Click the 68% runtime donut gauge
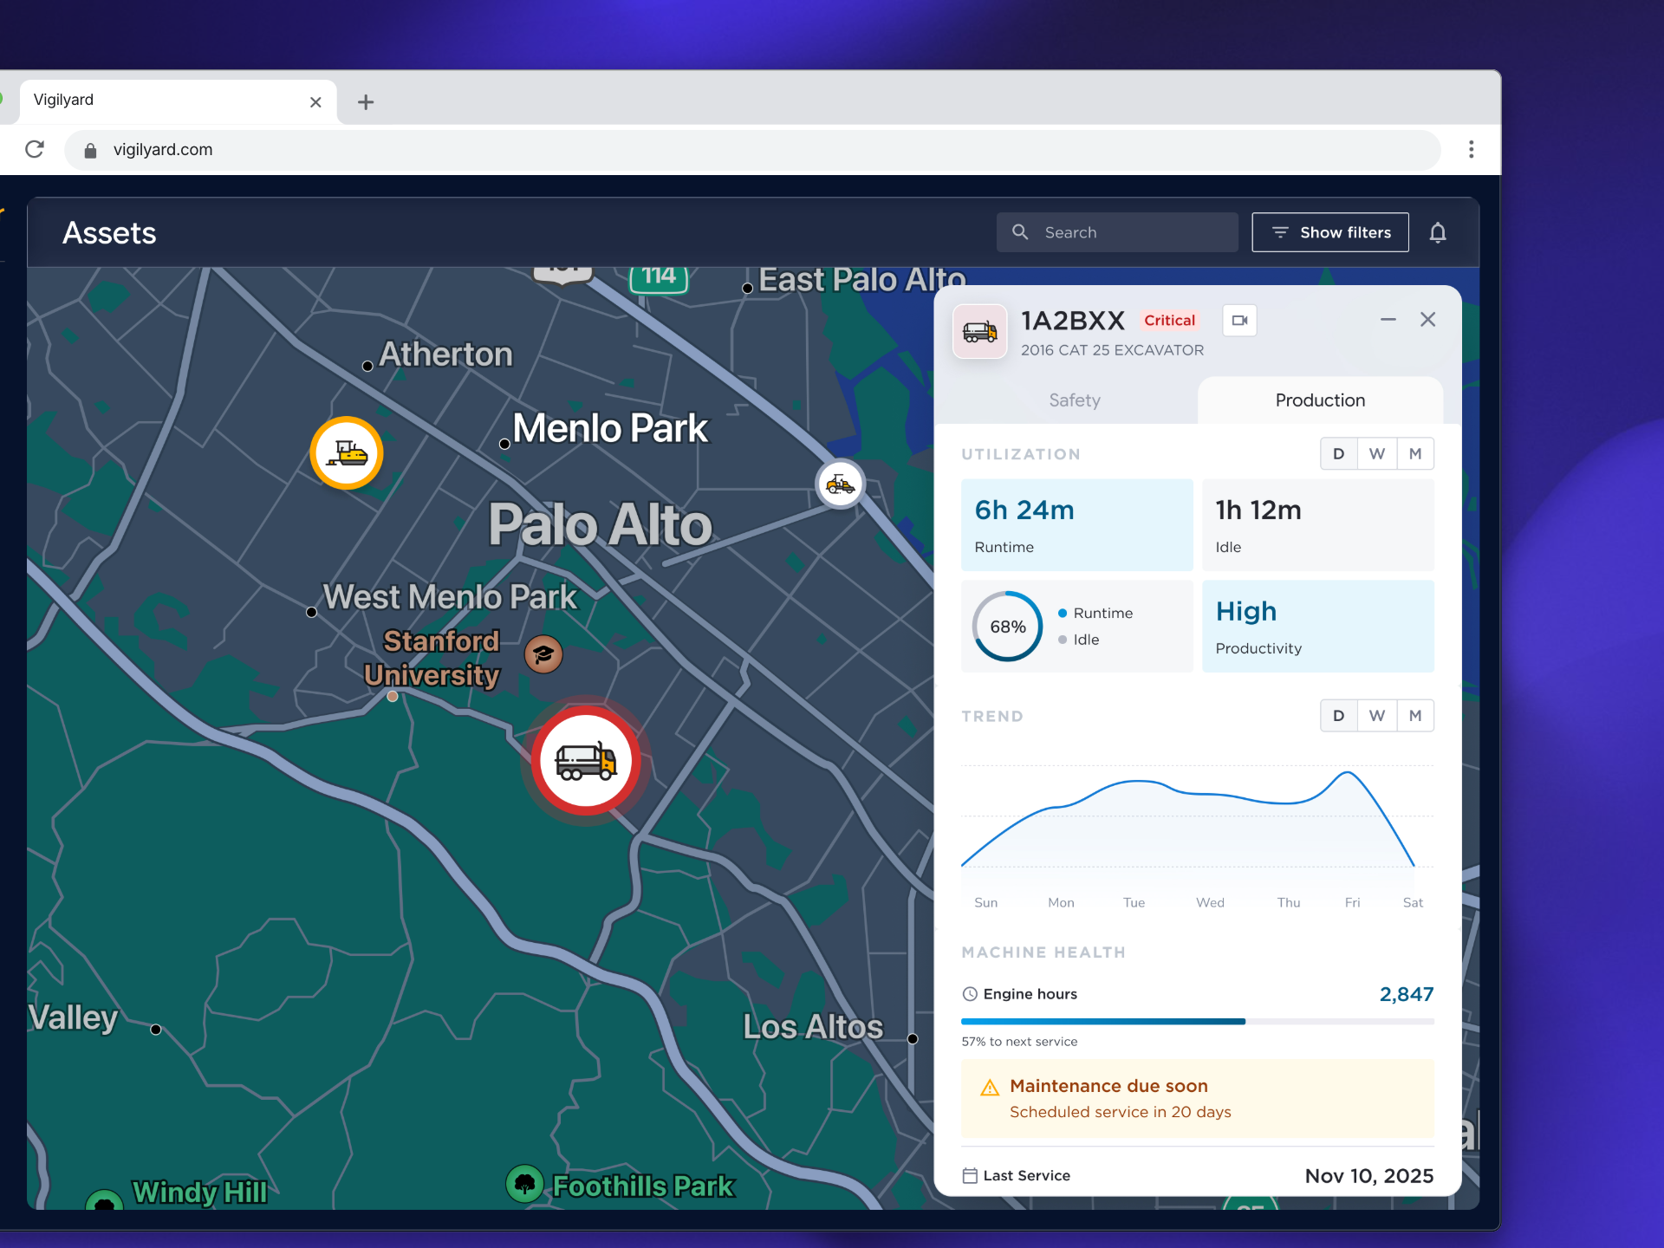Image resolution: width=1664 pixels, height=1248 pixels. [x=1007, y=627]
